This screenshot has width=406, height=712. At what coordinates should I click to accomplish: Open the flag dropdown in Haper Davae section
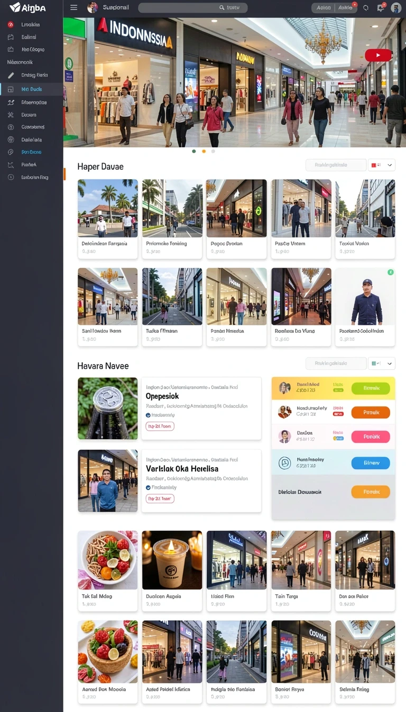coord(382,165)
